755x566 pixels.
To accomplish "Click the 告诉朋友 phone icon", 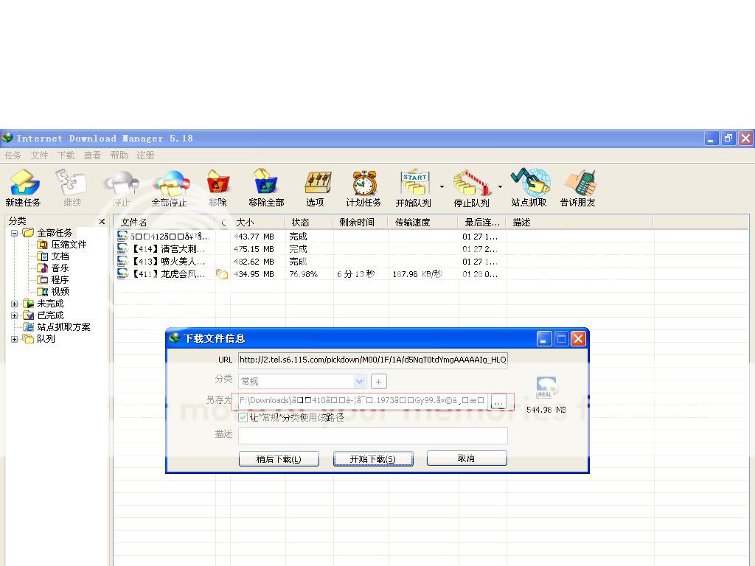I will (578, 183).
